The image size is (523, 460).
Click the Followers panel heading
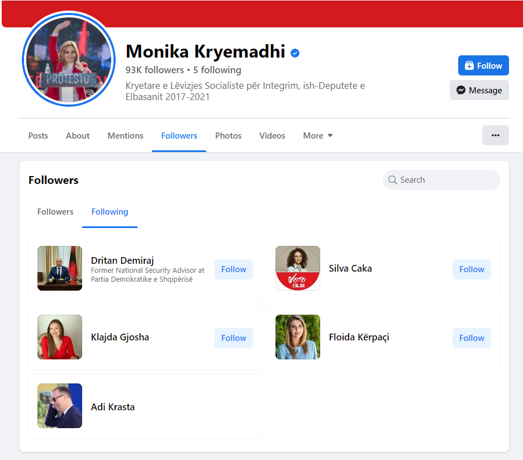[54, 180]
